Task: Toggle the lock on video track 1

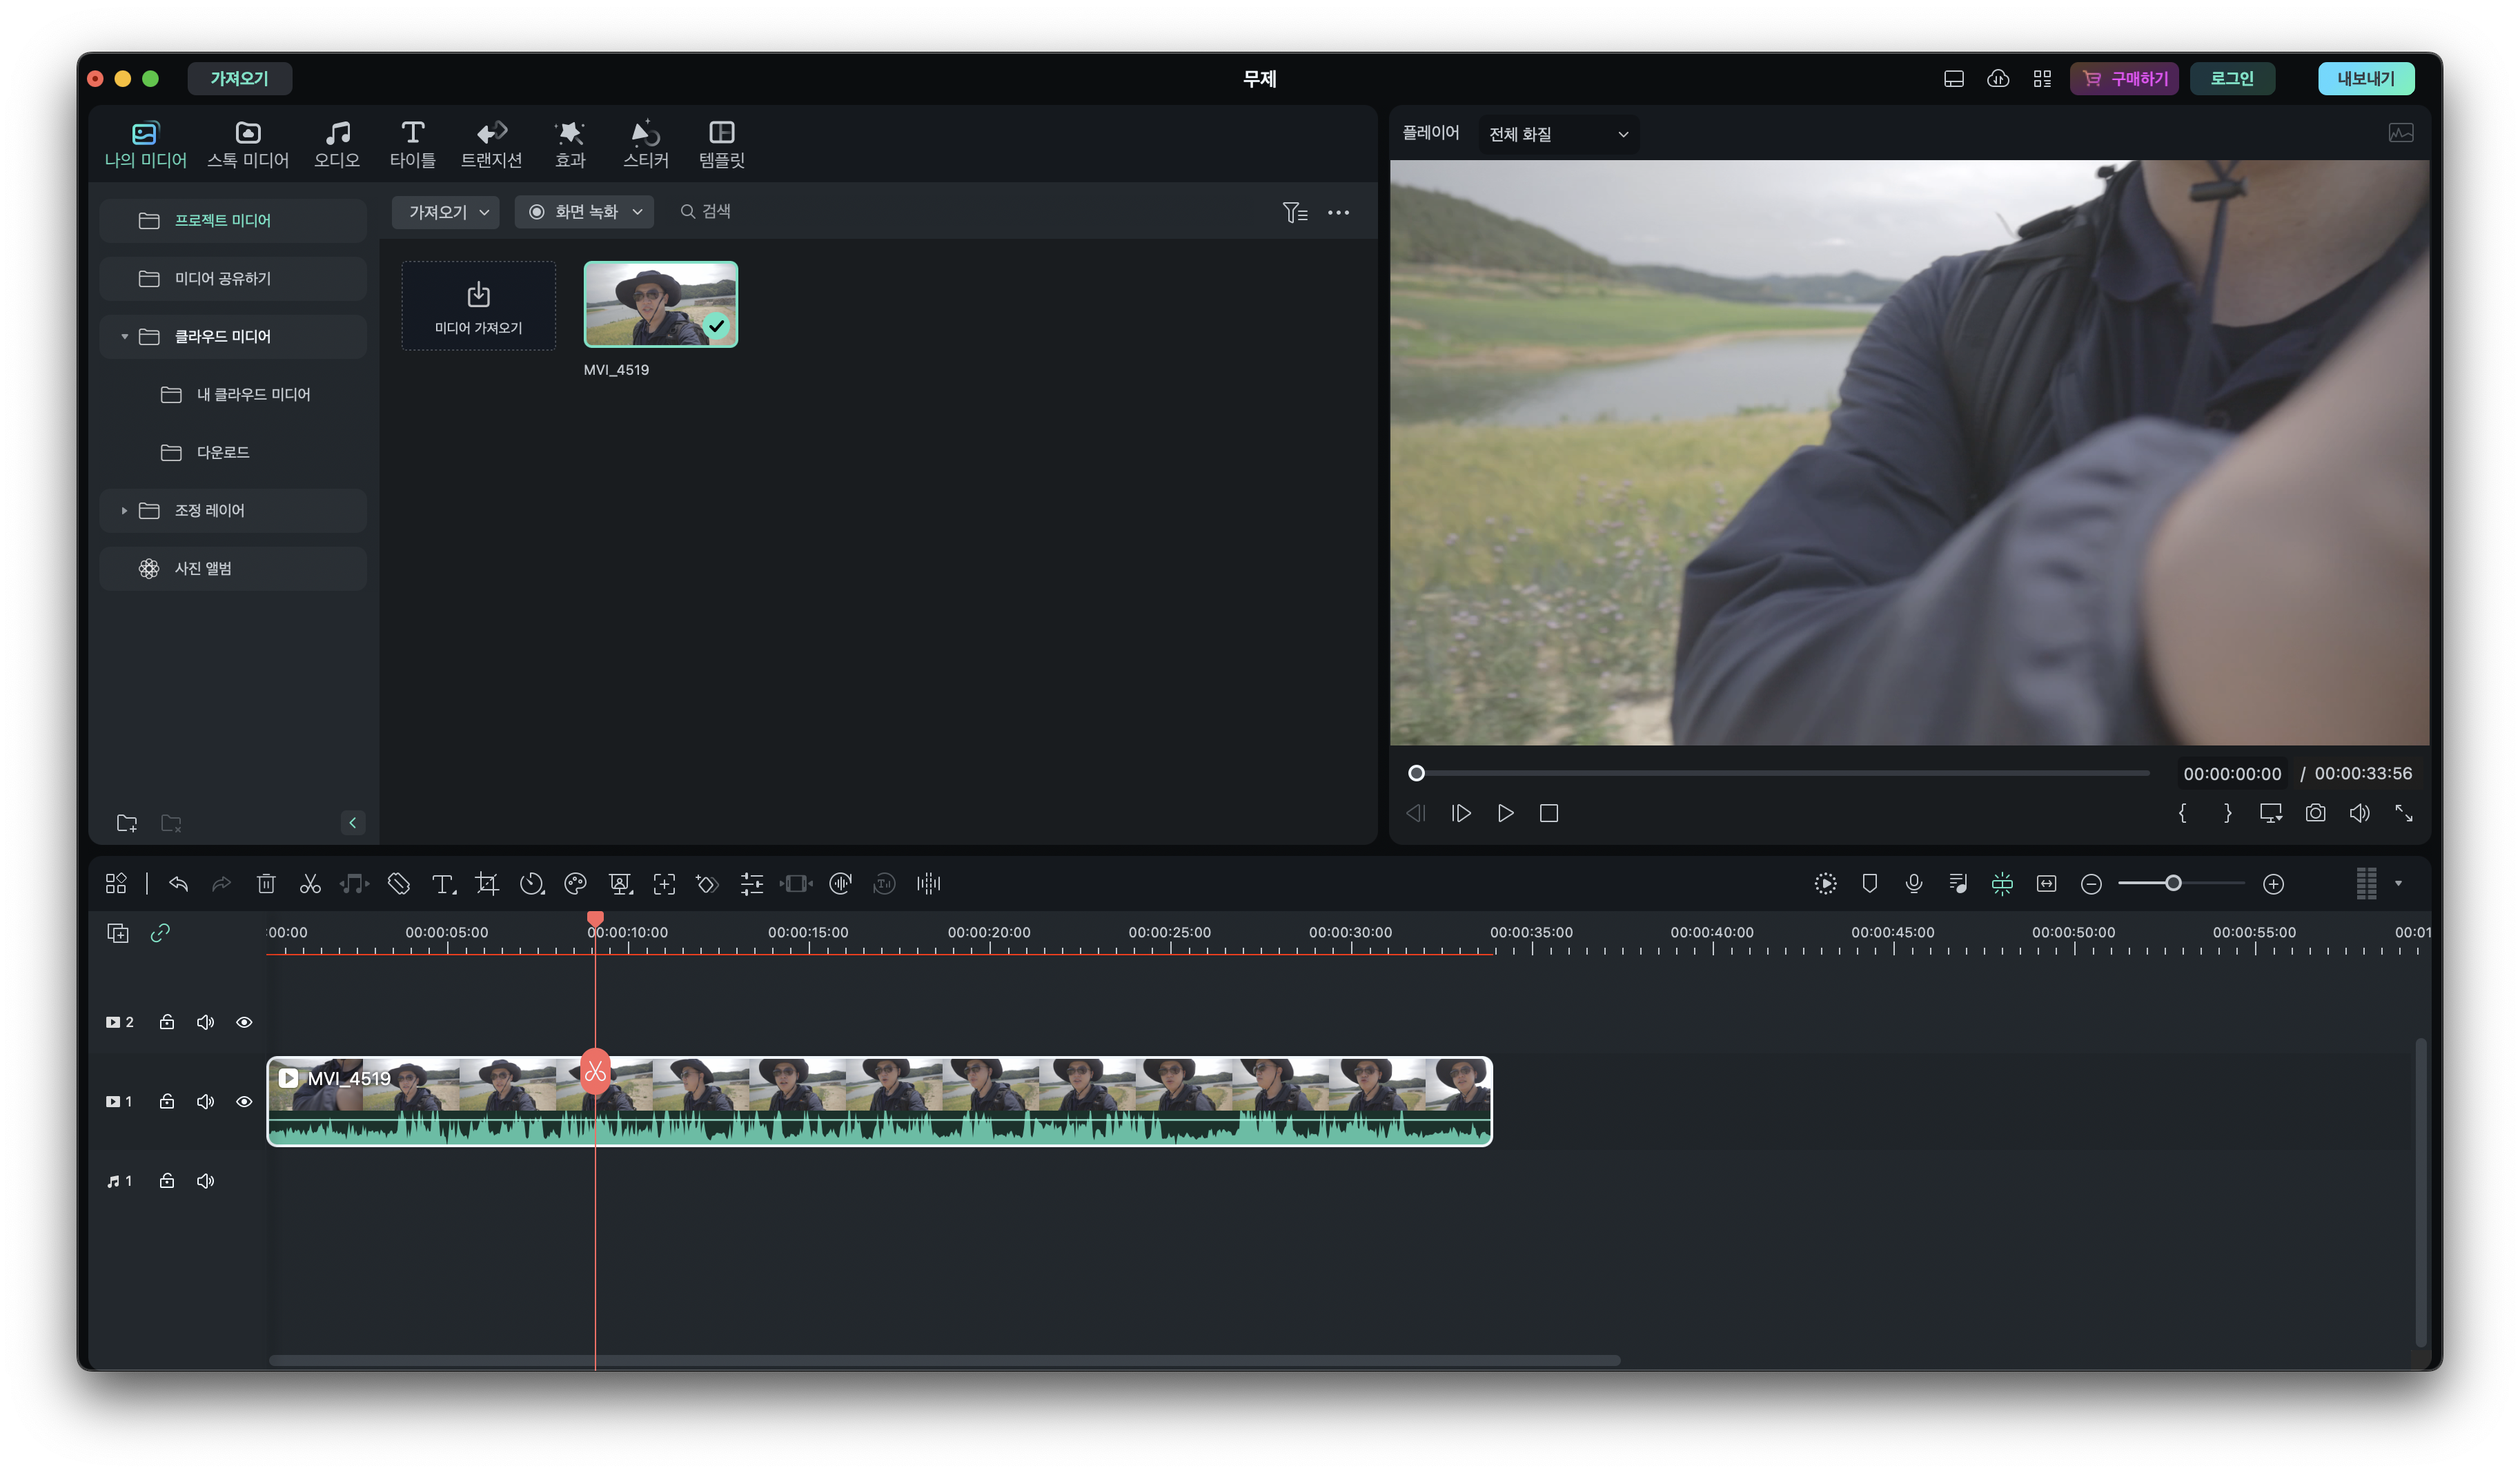Action: [x=167, y=1101]
